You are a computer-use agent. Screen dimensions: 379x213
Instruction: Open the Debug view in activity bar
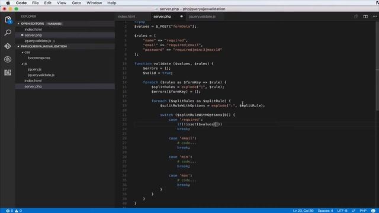(8, 59)
